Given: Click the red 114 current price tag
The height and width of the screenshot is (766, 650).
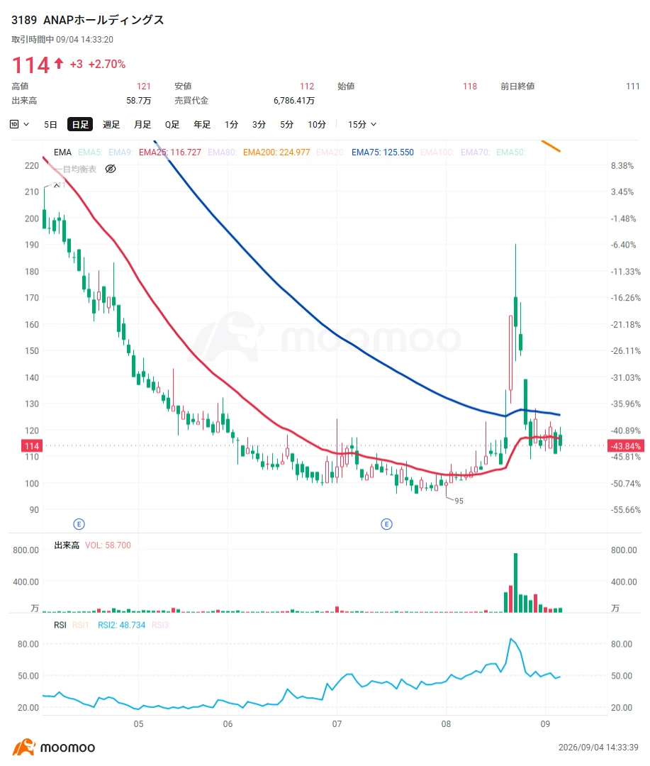Looking at the screenshot, I should pos(32,445).
